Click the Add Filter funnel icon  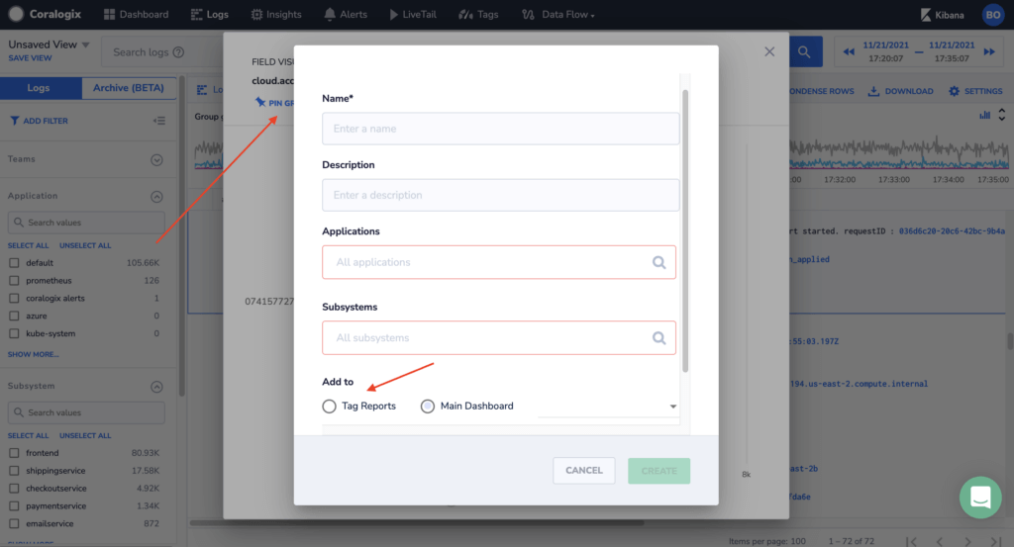coord(14,121)
